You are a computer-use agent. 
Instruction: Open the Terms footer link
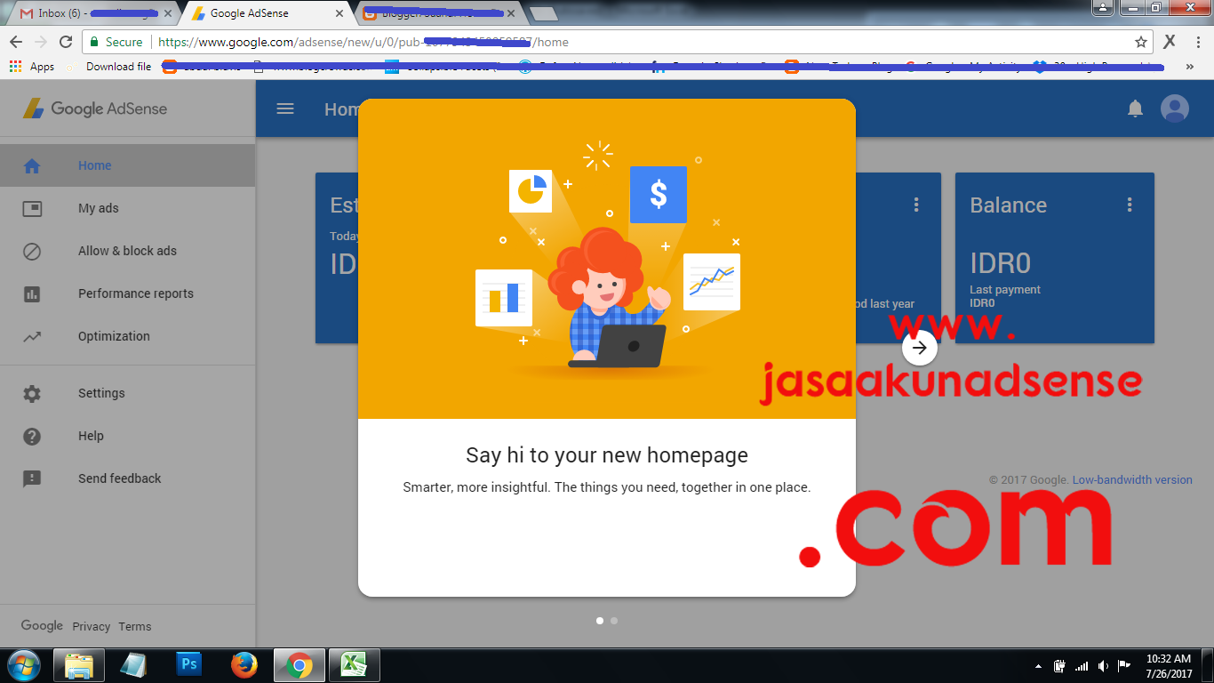point(135,626)
